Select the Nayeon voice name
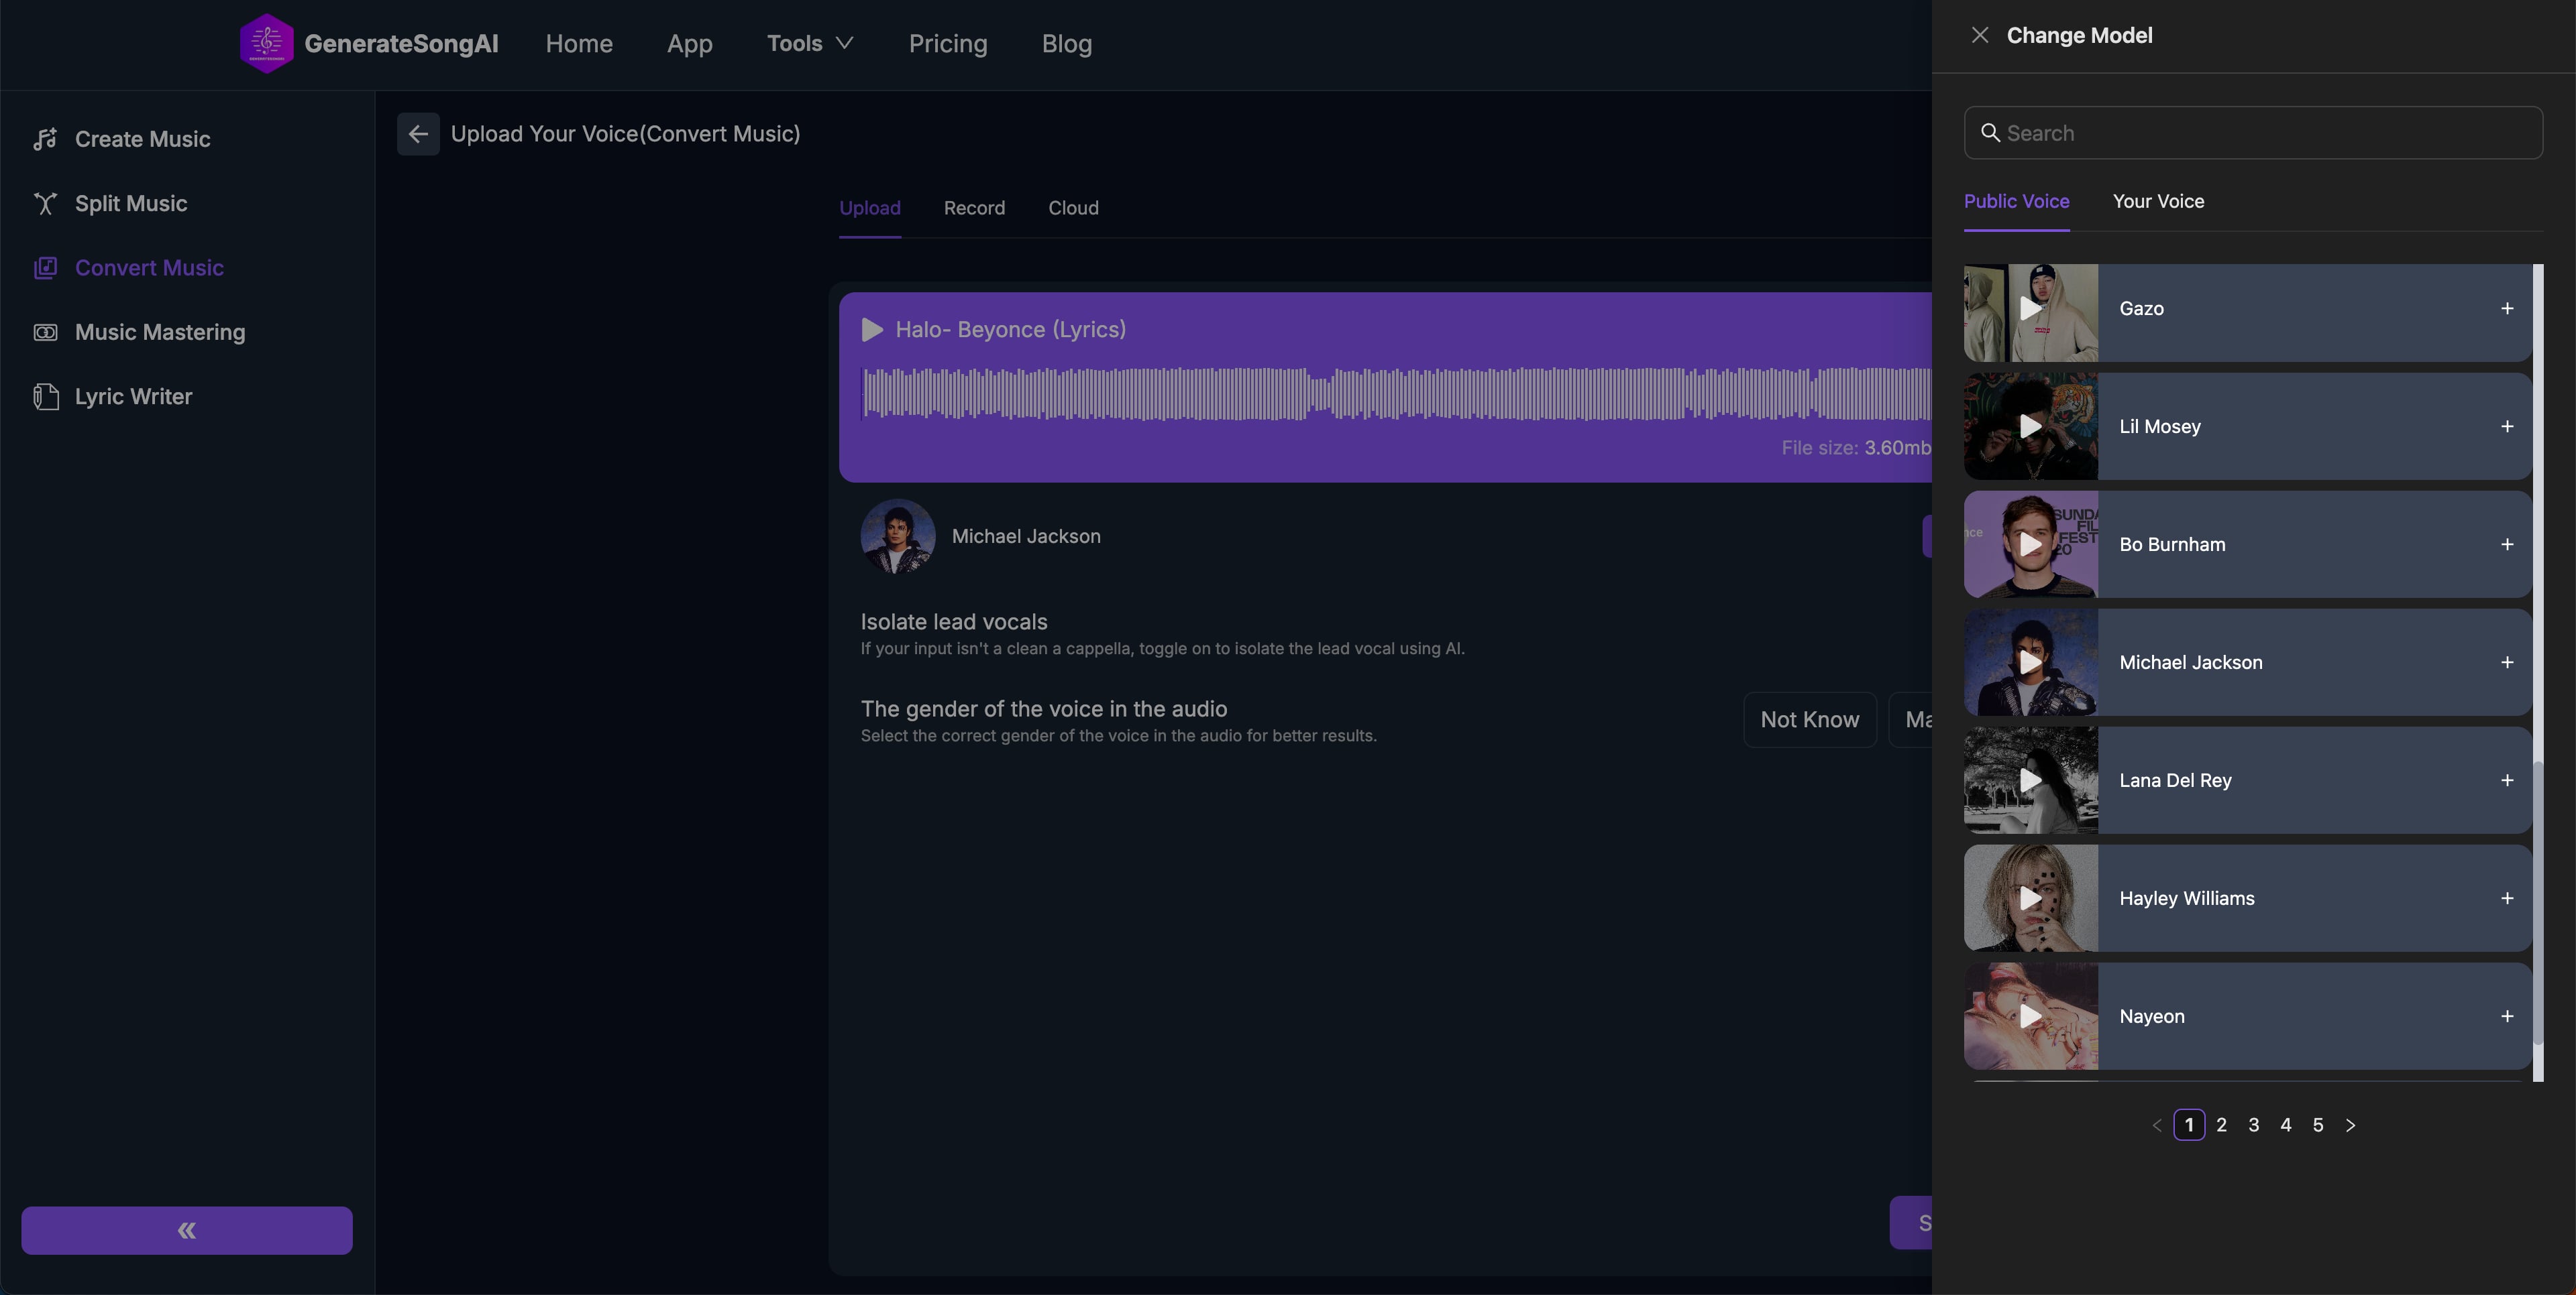 (2152, 1016)
